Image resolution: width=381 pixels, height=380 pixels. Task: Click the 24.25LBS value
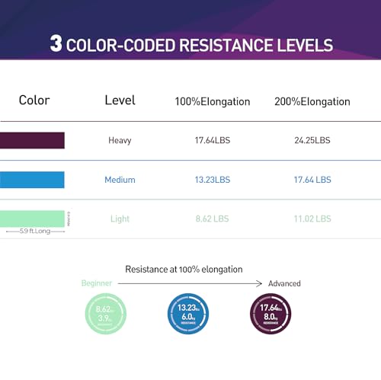(312, 140)
